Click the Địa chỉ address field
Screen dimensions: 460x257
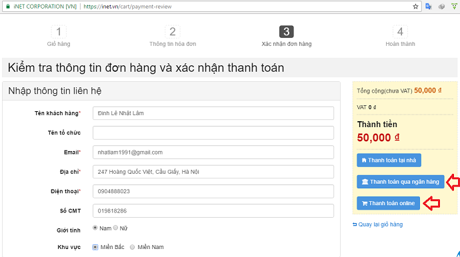213,172
